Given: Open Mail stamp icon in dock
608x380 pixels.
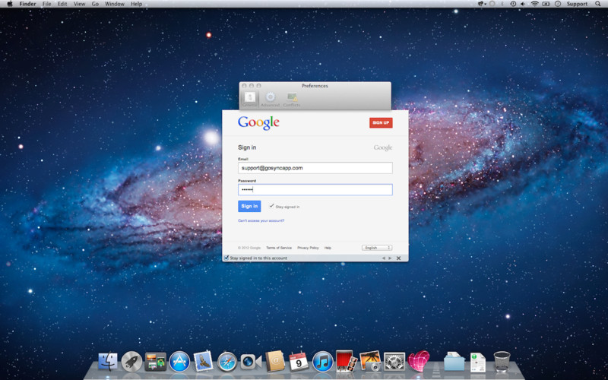Looking at the screenshot, I should click(203, 361).
